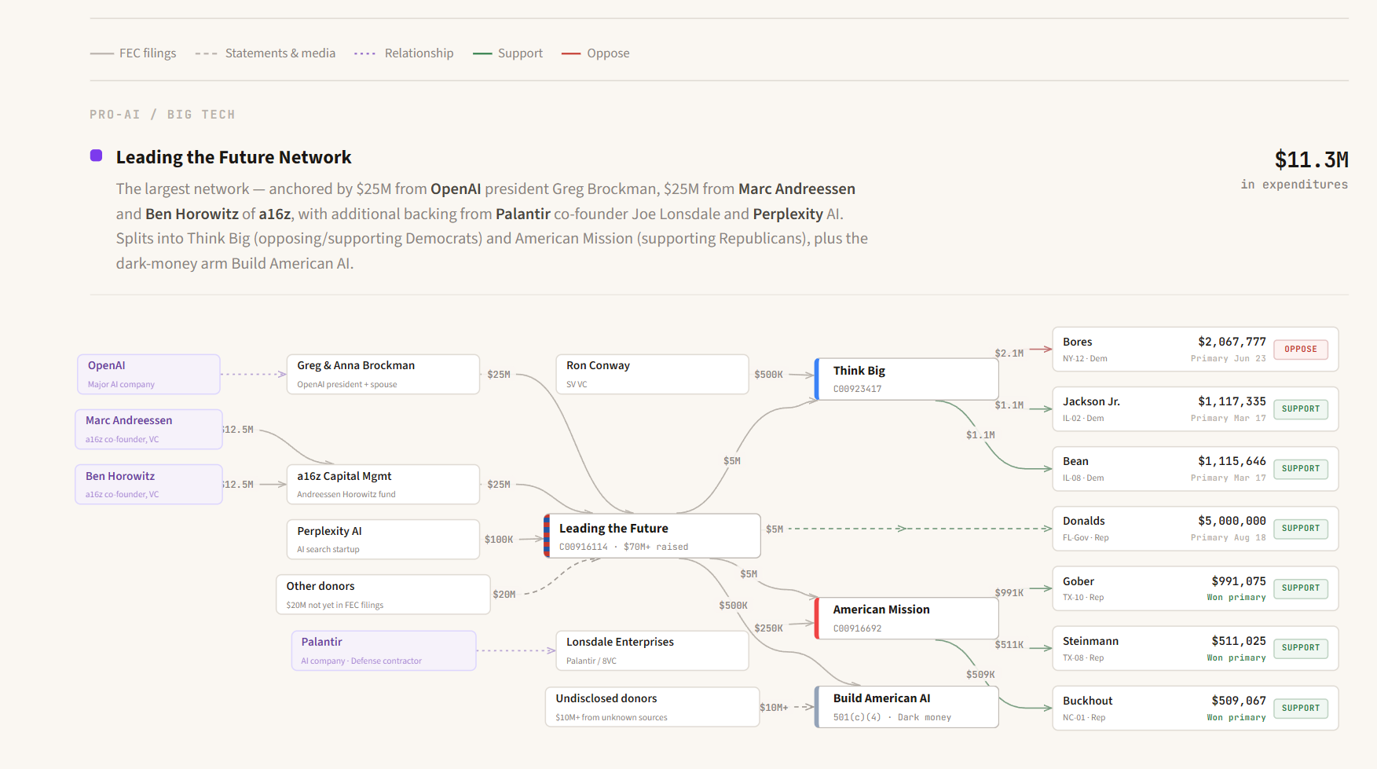Click the Donalds candidate name
The image size is (1377, 769).
coord(1083,521)
